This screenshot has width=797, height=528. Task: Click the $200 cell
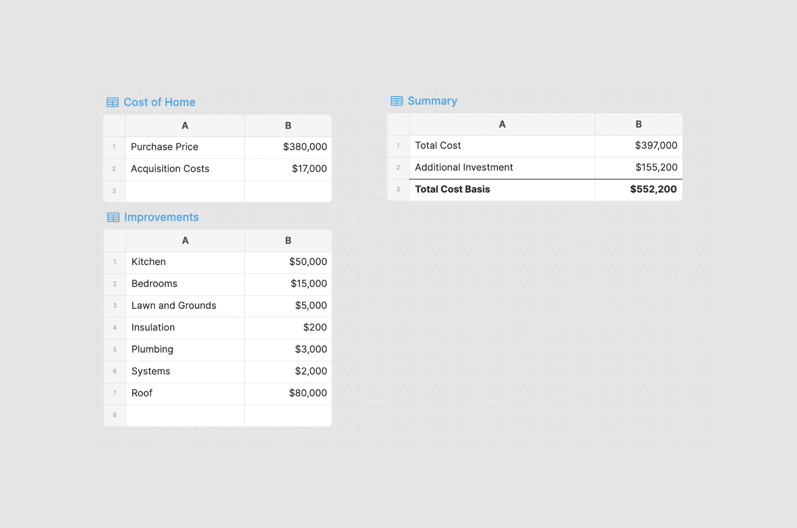pyautogui.click(x=288, y=328)
